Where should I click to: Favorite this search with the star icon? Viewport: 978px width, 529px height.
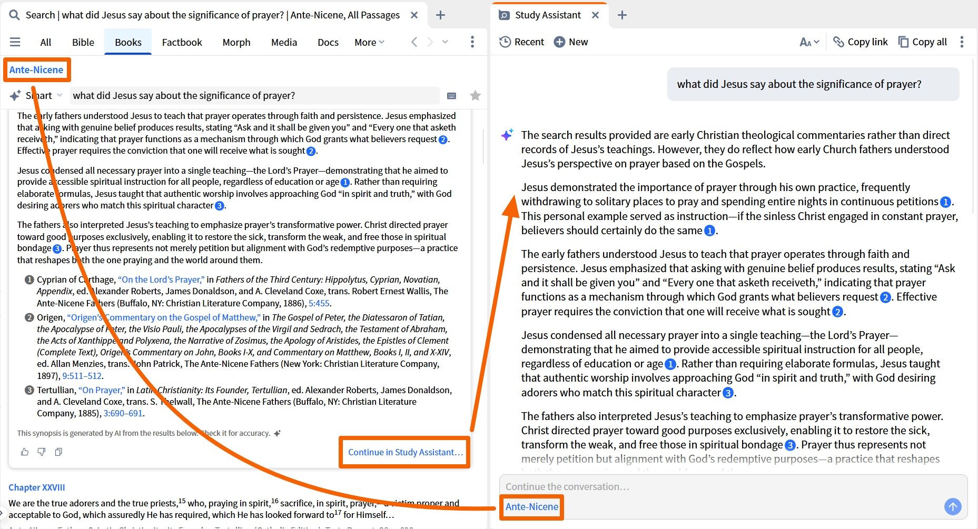click(x=475, y=96)
